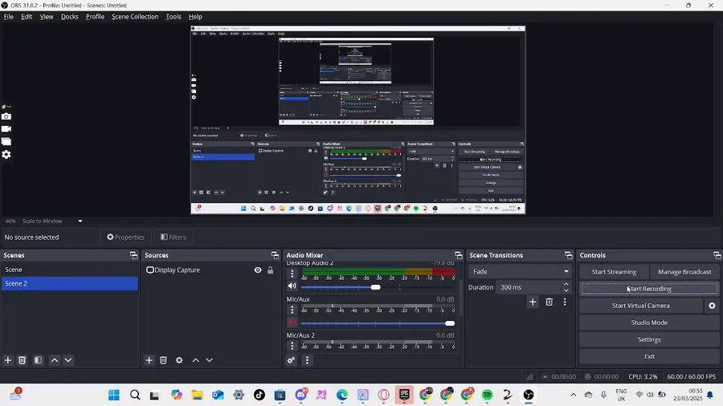
Task: Open the Mic/Aux 2 options dots
Action: tap(292, 346)
